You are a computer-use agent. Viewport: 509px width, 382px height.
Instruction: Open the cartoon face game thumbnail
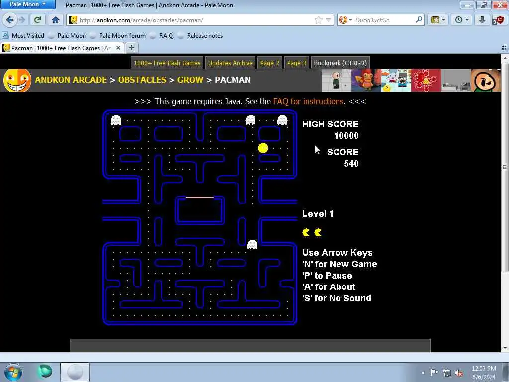pos(486,80)
